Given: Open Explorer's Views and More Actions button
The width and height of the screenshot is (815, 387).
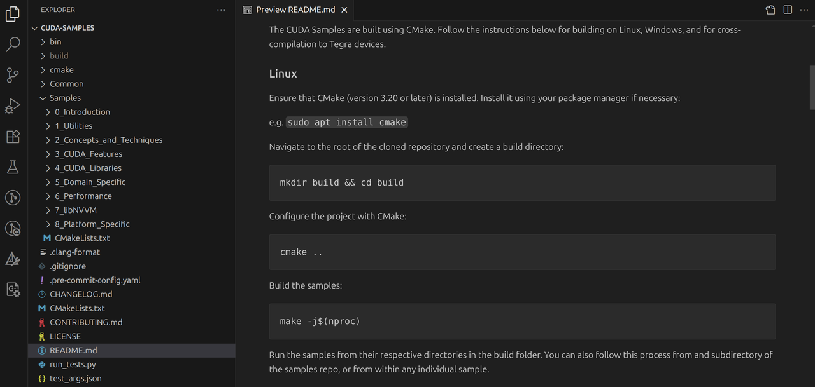Looking at the screenshot, I should [x=221, y=10].
